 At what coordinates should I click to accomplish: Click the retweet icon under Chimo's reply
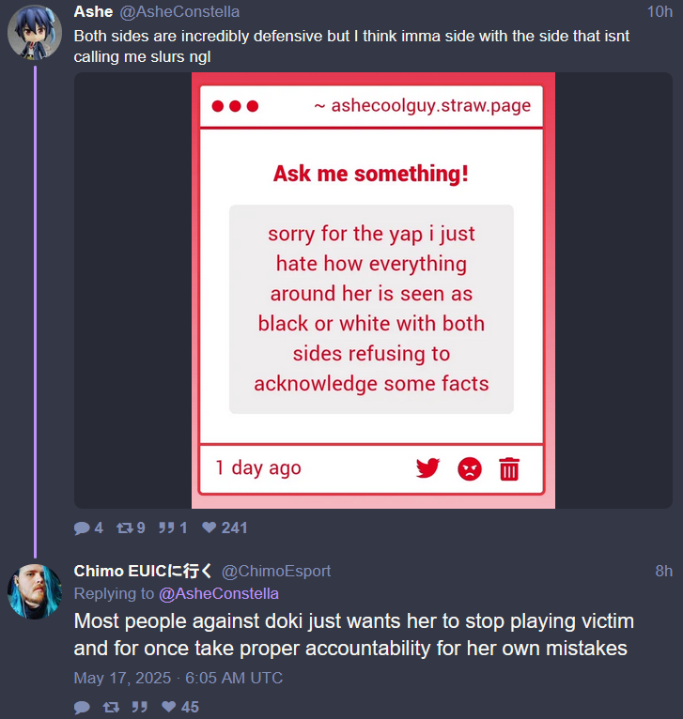tap(111, 707)
